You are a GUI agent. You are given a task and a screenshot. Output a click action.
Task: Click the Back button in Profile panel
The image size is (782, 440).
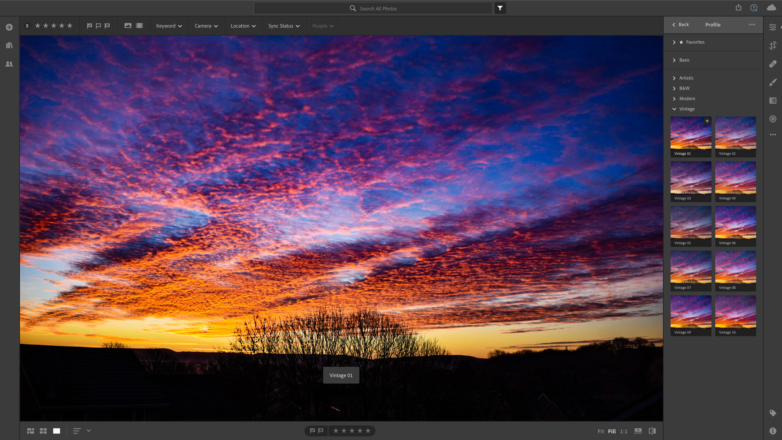tap(682, 24)
